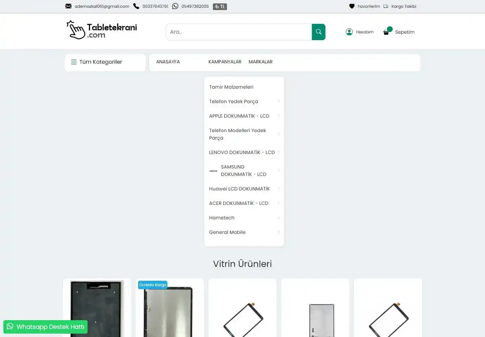The width and height of the screenshot is (485, 337).
Task: Expand SAMSUNG DOKUNMATİK - LCD submenu arrow
Action: [x=279, y=170]
